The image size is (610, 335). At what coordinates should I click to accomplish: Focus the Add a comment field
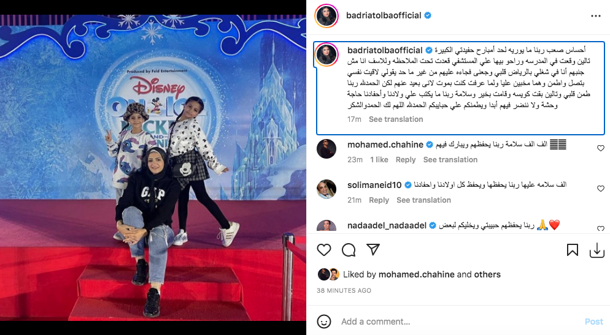[459, 322]
